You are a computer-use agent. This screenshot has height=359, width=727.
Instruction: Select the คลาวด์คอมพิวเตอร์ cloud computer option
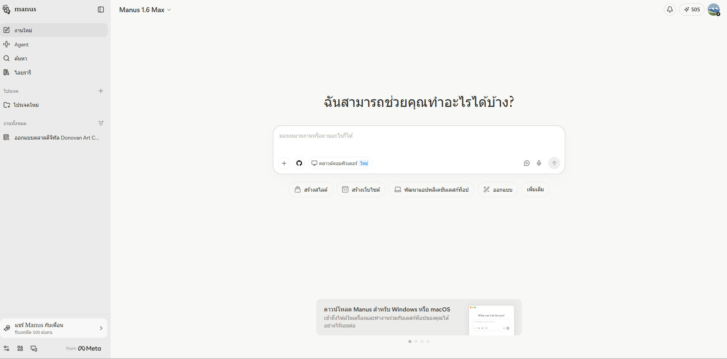tap(340, 163)
